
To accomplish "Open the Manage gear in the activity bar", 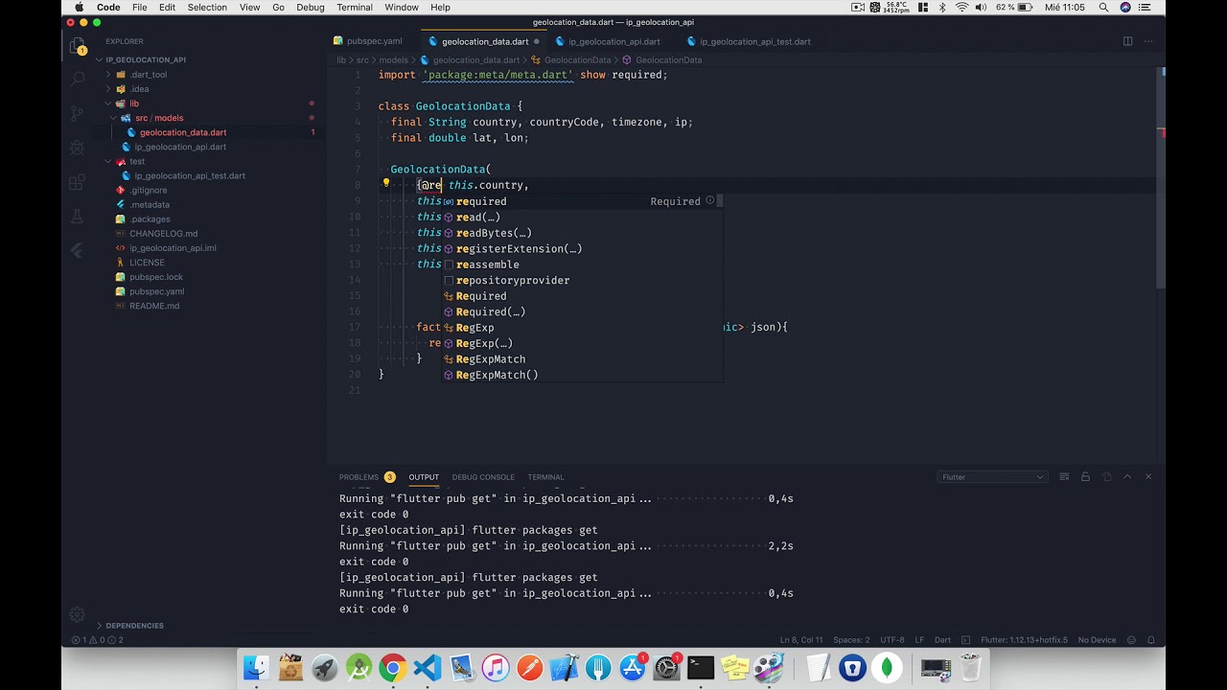I will click(x=78, y=615).
